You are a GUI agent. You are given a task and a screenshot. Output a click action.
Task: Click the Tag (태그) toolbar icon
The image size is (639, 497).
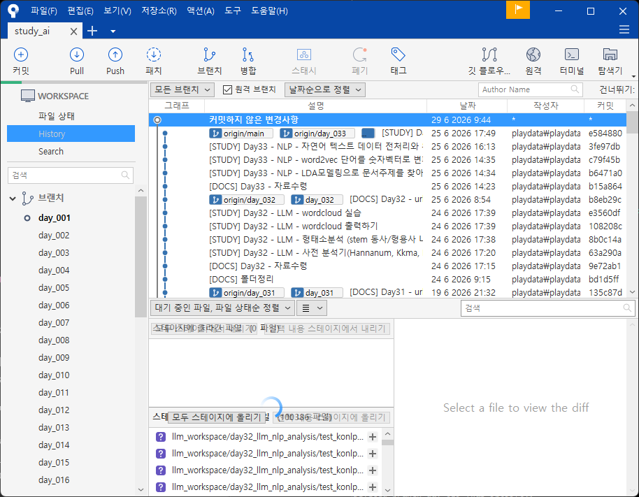tap(399, 55)
